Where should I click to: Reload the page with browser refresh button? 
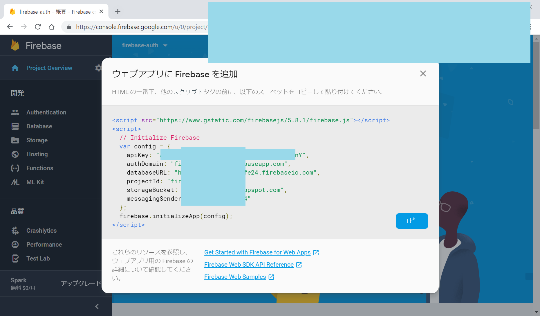click(38, 27)
